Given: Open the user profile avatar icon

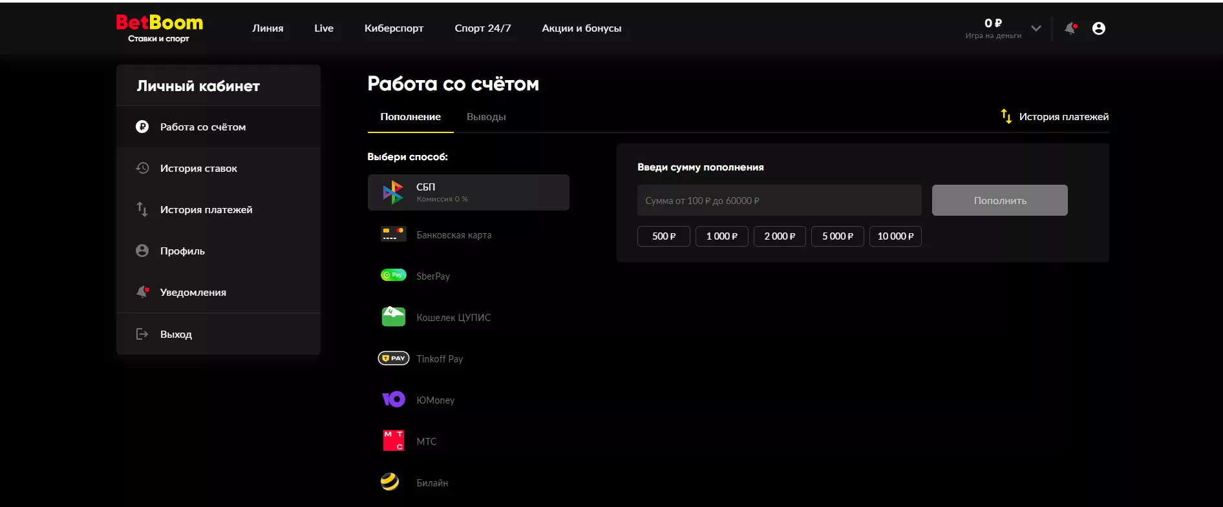Looking at the screenshot, I should [x=1098, y=28].
